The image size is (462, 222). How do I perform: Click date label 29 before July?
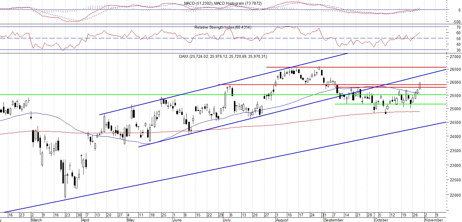(x=221, y=215)
